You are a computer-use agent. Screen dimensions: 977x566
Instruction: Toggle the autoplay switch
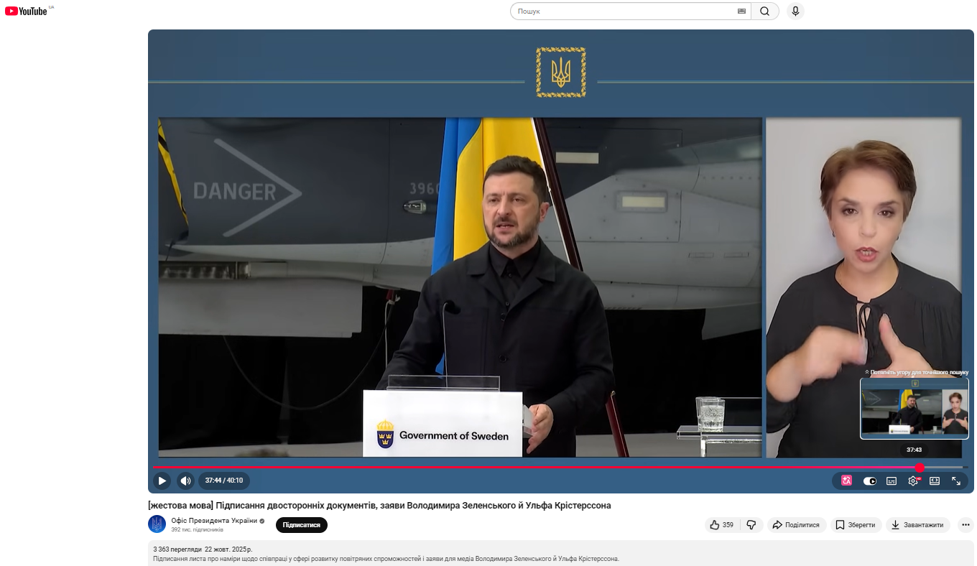pyautogui.click(x=869, y=481)
